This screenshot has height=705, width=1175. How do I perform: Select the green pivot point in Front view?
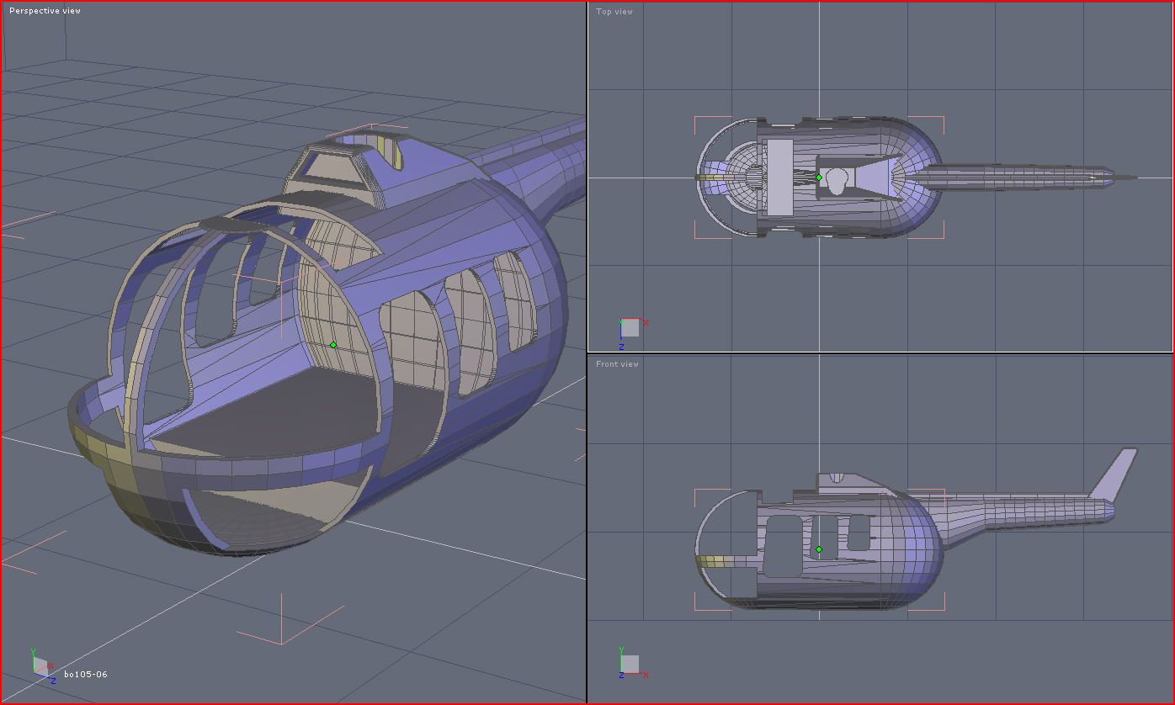819,549
